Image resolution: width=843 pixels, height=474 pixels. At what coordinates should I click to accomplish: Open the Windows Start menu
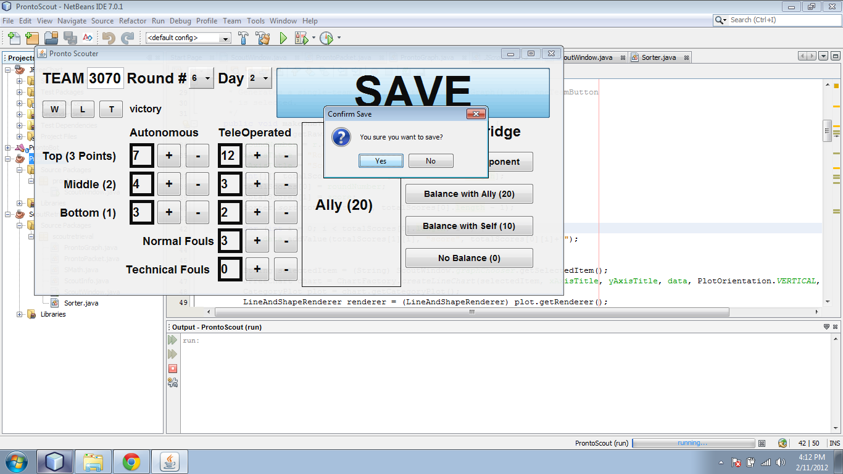(x=15, y=462)
